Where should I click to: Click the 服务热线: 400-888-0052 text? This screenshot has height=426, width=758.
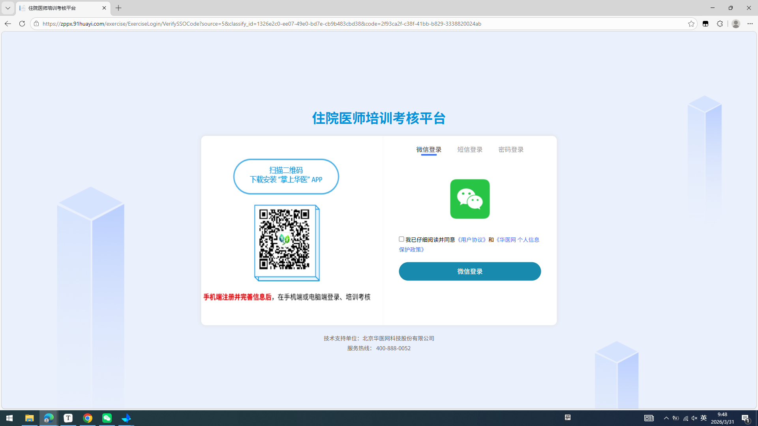coord(379,348)
